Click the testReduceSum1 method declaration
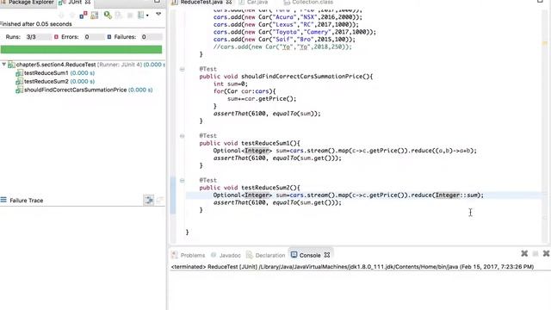 click(250, 144)
